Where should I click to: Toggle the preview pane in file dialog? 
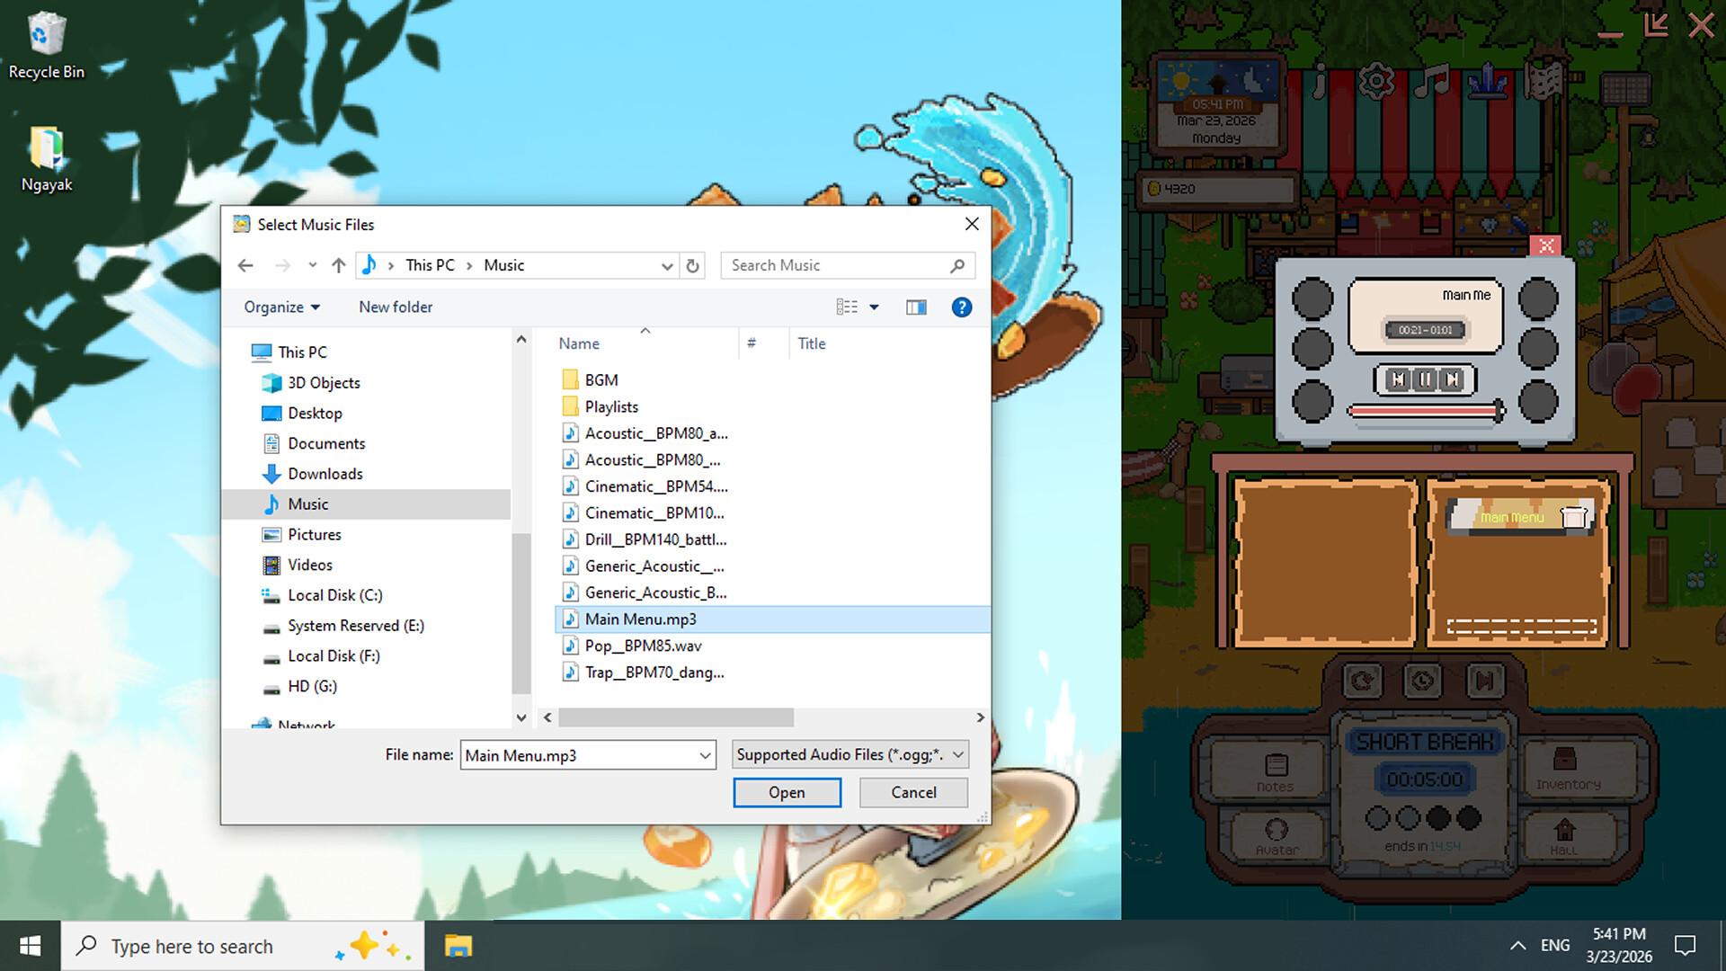point(916,307)
